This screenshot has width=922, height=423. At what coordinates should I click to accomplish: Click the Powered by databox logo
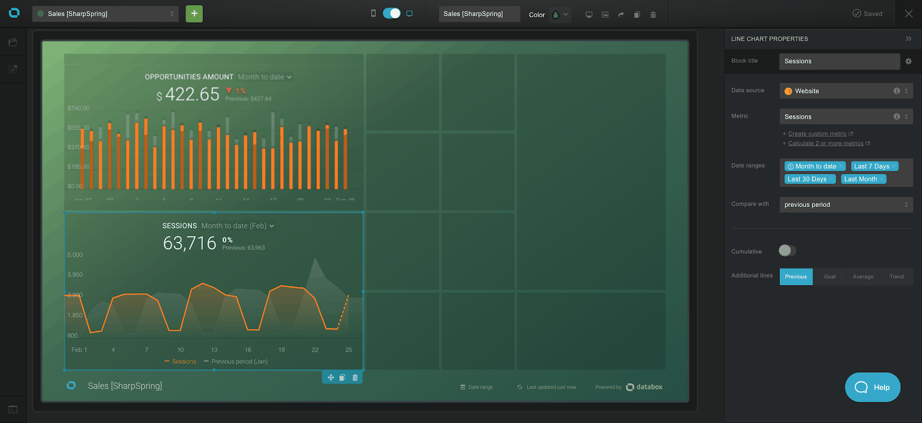coord(644,387)
